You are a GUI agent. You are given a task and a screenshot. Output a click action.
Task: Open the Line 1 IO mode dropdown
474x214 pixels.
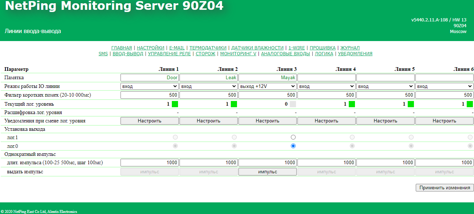tap(149, 86)
